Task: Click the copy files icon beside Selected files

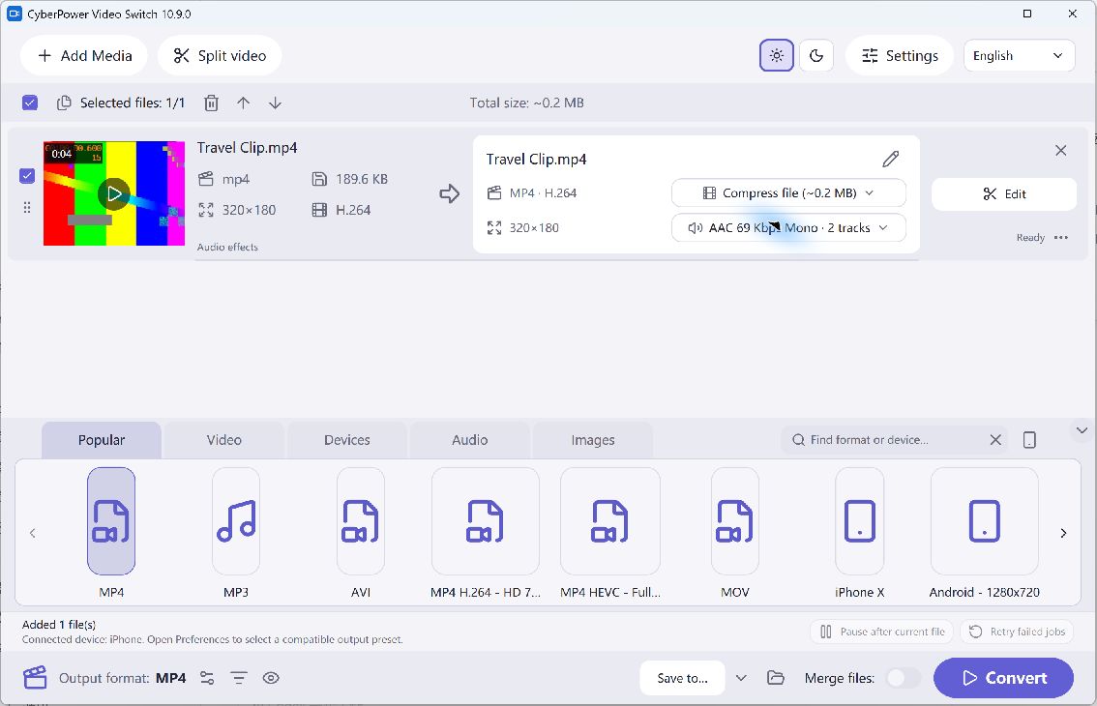Action: (64, 103)
